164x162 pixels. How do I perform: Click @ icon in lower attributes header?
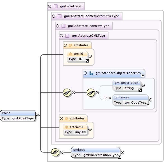pyautogui.click(x=67, y=119)
